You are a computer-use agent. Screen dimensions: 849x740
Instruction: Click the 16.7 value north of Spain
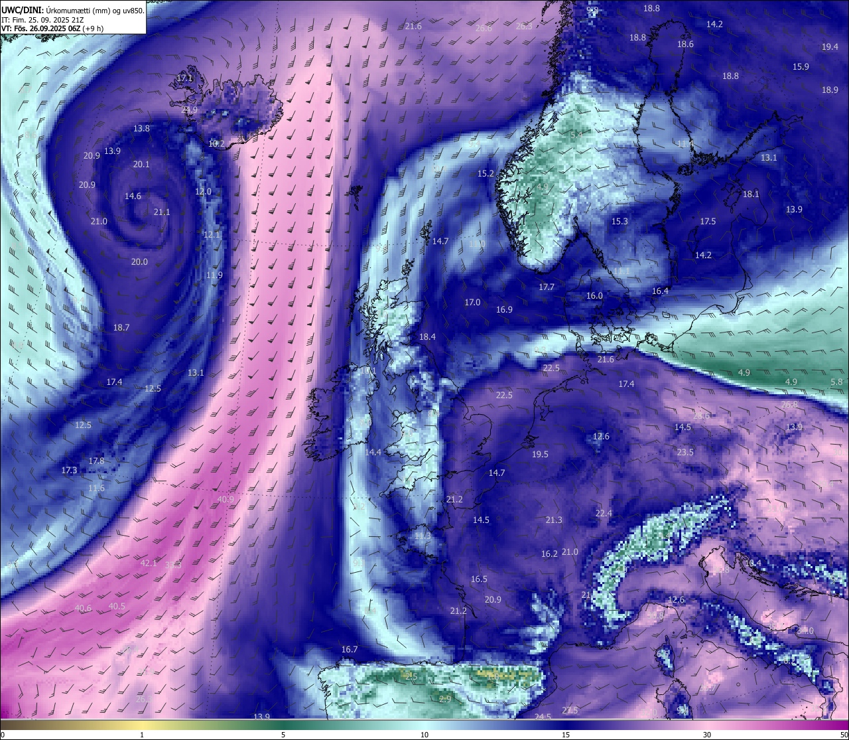pos(350,649)
